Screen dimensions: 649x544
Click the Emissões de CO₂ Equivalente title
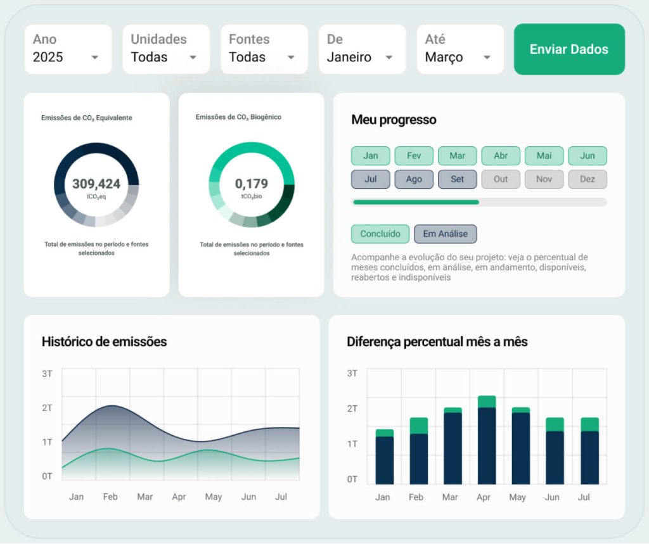coord(86,118)
